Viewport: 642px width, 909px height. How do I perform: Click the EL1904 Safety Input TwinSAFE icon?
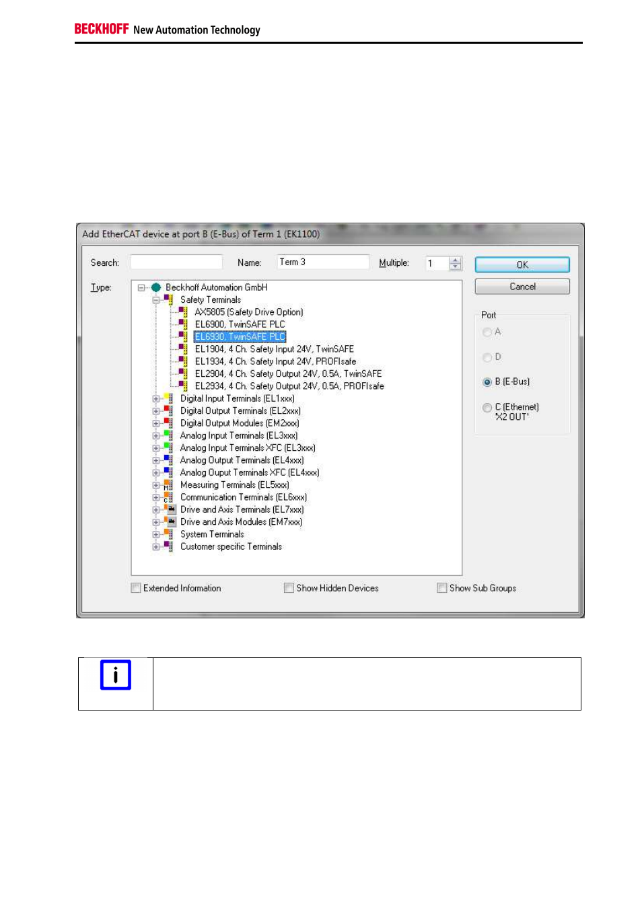coord(183,349)
